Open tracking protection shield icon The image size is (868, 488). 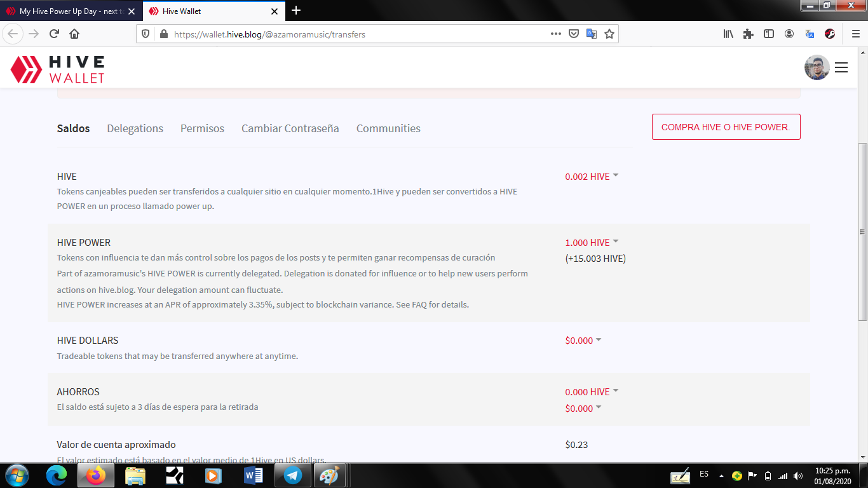pyautogui.click(x=146, y=34)
